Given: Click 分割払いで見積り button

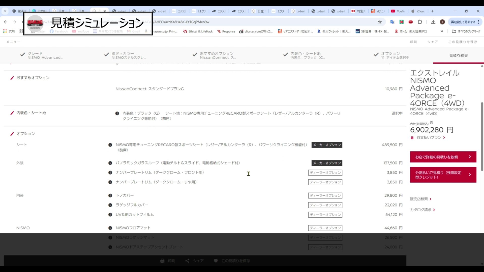Looking at the screenshot, I should click(x=443, y=175).
